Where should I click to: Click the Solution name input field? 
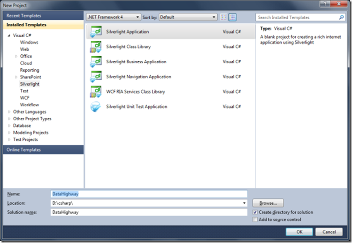click(x=149, y=212)
